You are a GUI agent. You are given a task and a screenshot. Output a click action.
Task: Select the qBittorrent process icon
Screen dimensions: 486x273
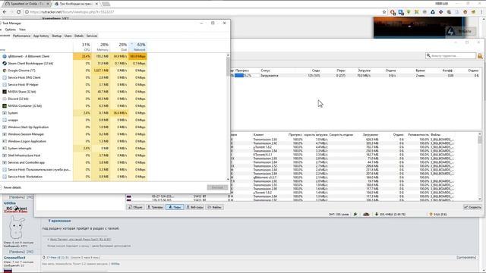pos(5,56)
